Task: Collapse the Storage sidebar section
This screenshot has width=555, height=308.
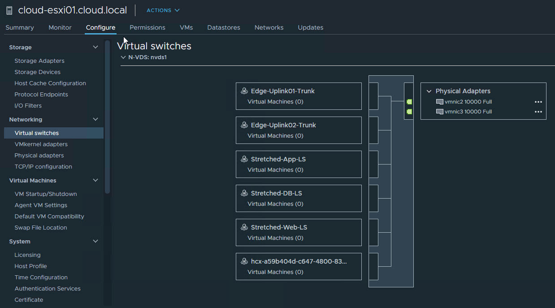Action: [x=95, y=47]
